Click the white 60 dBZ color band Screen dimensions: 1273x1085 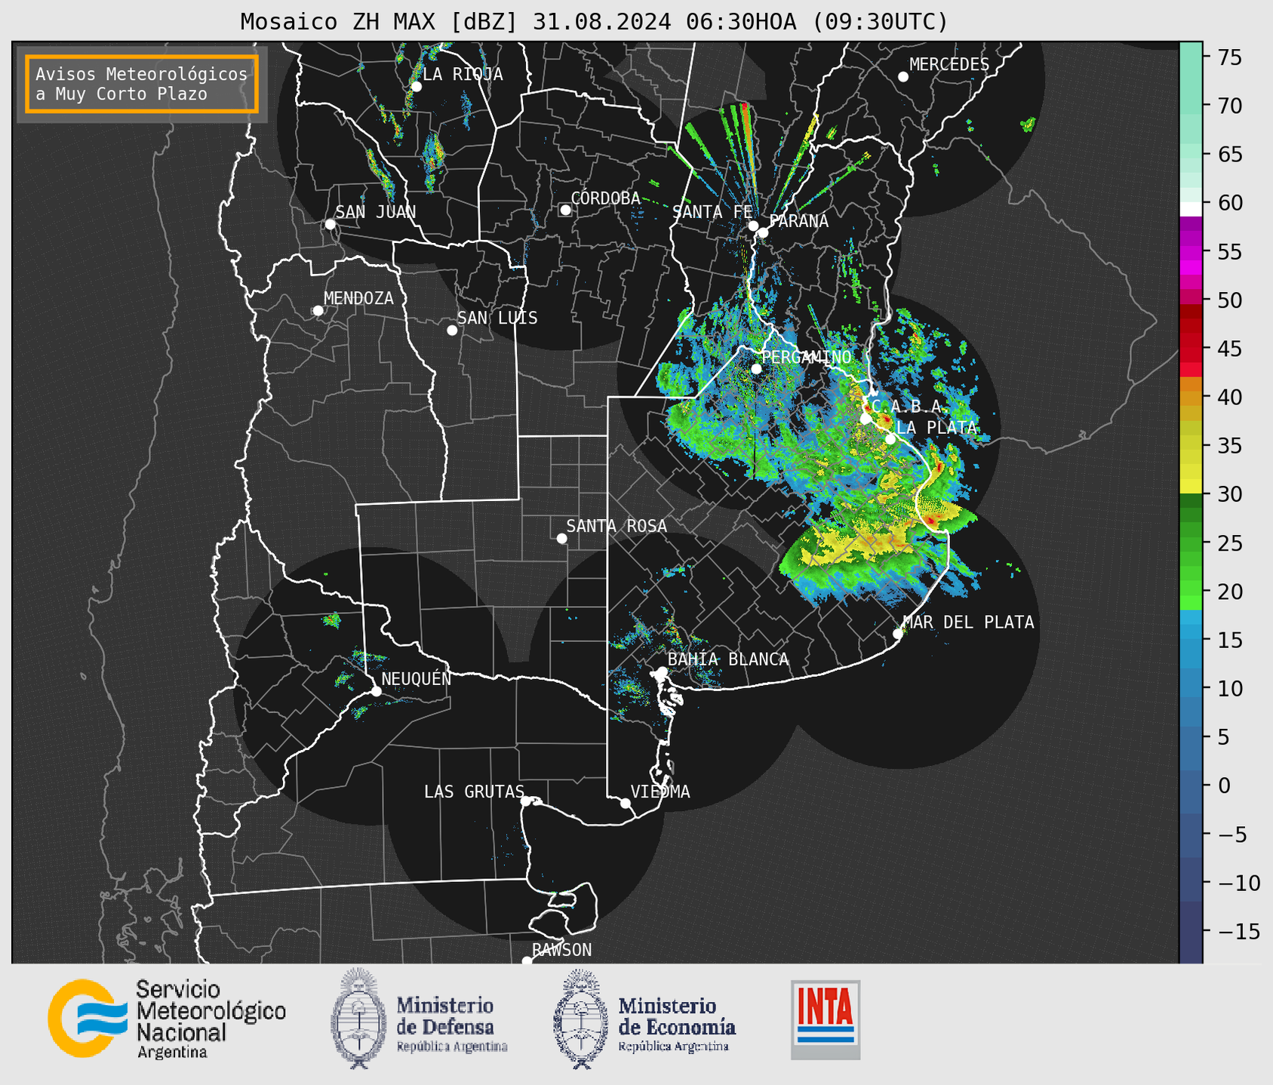1191,209
